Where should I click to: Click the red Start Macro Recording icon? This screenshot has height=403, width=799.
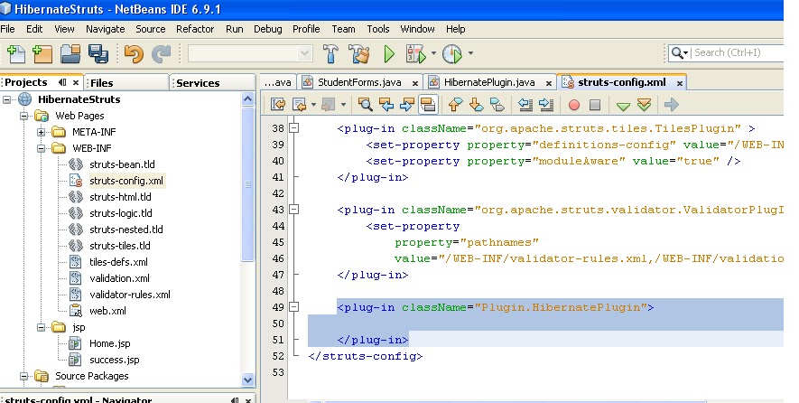[x=574, y=105]
